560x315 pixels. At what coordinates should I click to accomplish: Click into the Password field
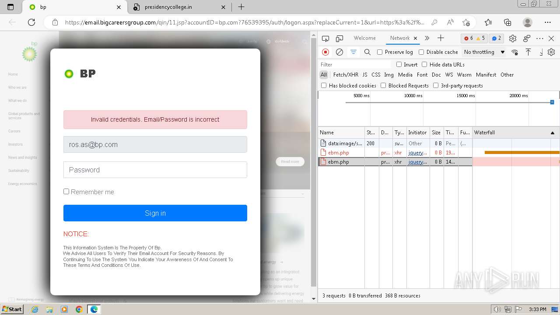click(x=155, y=170)
